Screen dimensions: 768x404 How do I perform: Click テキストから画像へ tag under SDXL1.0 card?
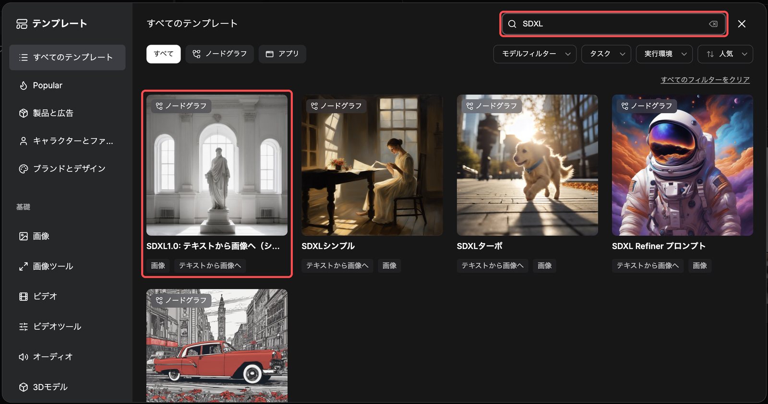click(x=210, y=266)
